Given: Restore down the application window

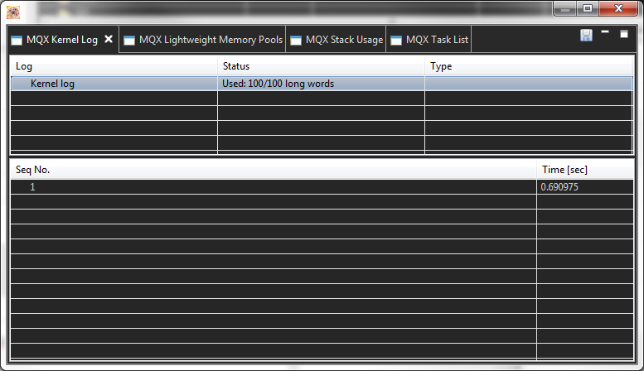Looking at the screenshot, I should pyautogui.click(x=588, y=9).
